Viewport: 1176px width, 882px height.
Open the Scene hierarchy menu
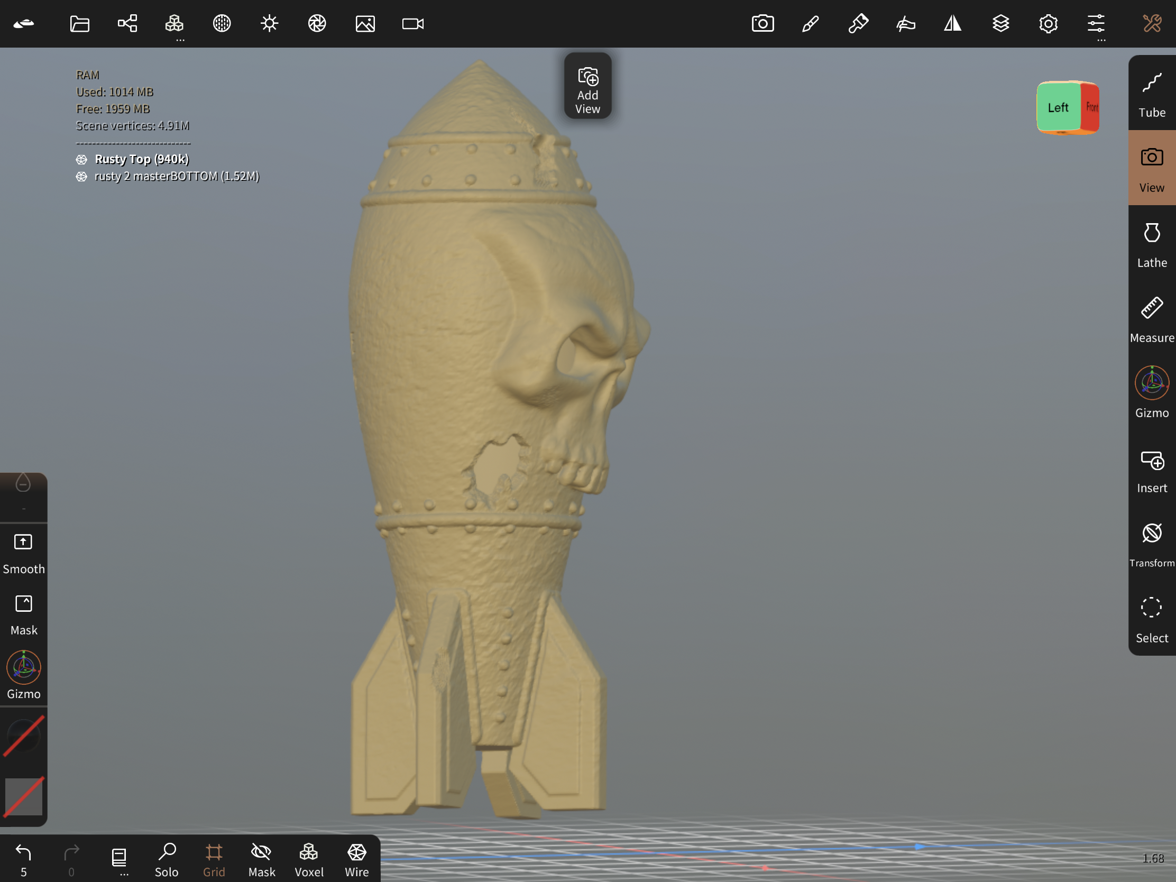(127, 23)
